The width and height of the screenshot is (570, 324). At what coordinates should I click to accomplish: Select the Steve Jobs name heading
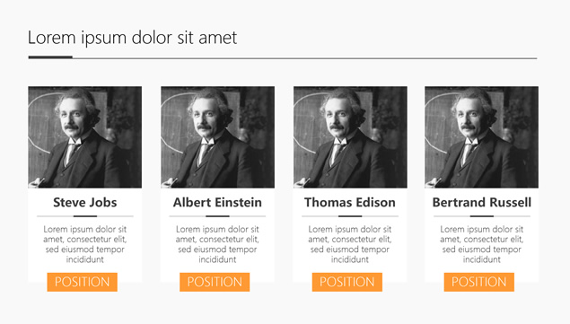click(x=85, y=202)
